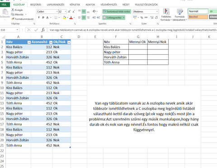Toggle middle vertical alignment

point(84,11)
